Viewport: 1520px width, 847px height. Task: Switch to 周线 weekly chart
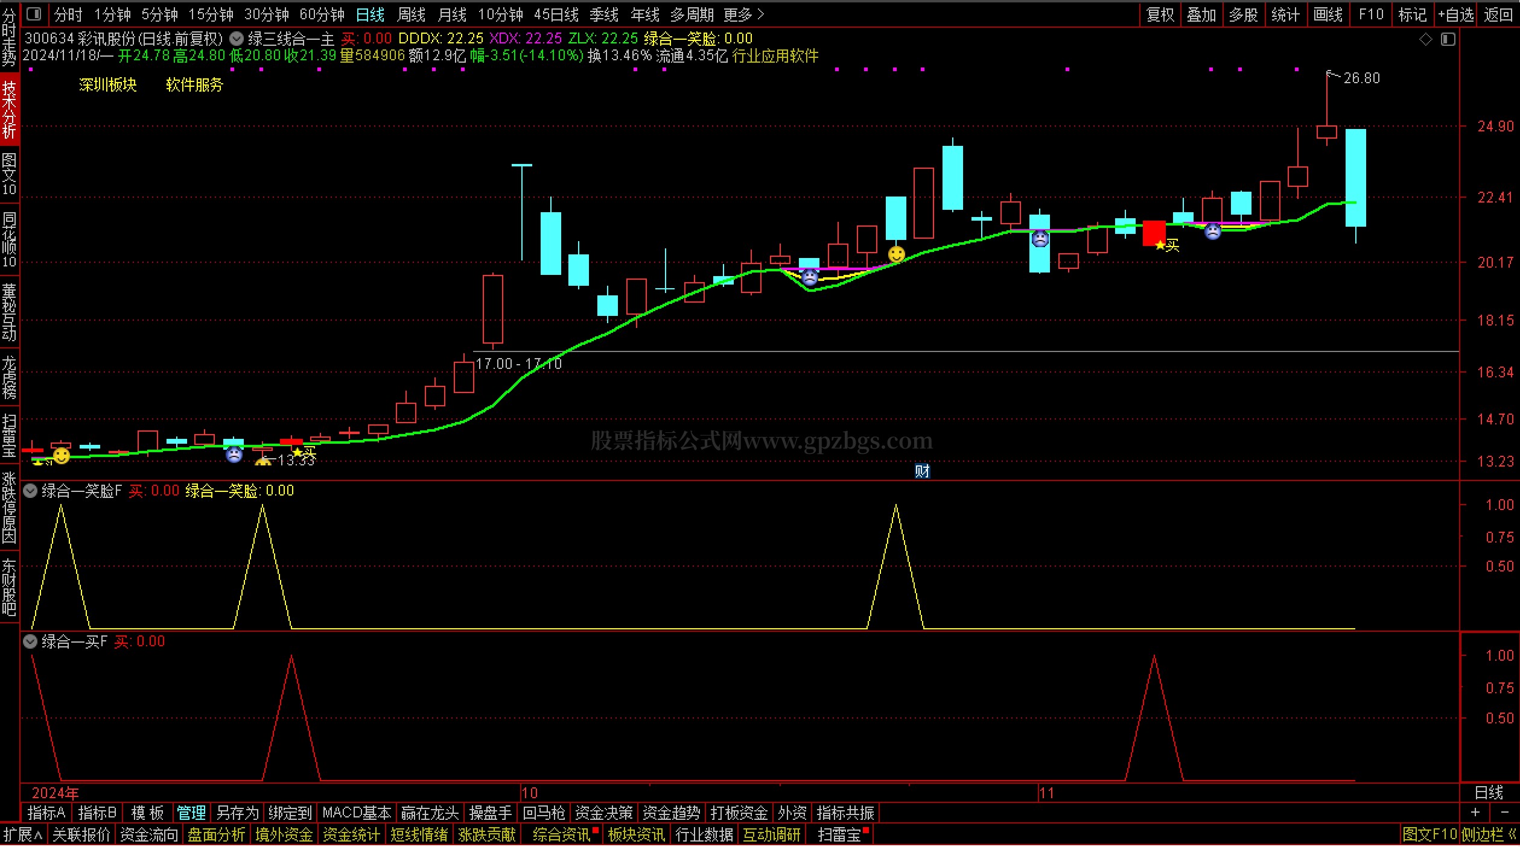click(x=411, y=14)
